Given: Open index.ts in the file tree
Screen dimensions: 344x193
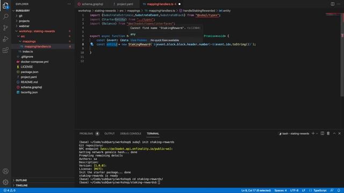Looking at the screenshot, I should click(27, 51).
